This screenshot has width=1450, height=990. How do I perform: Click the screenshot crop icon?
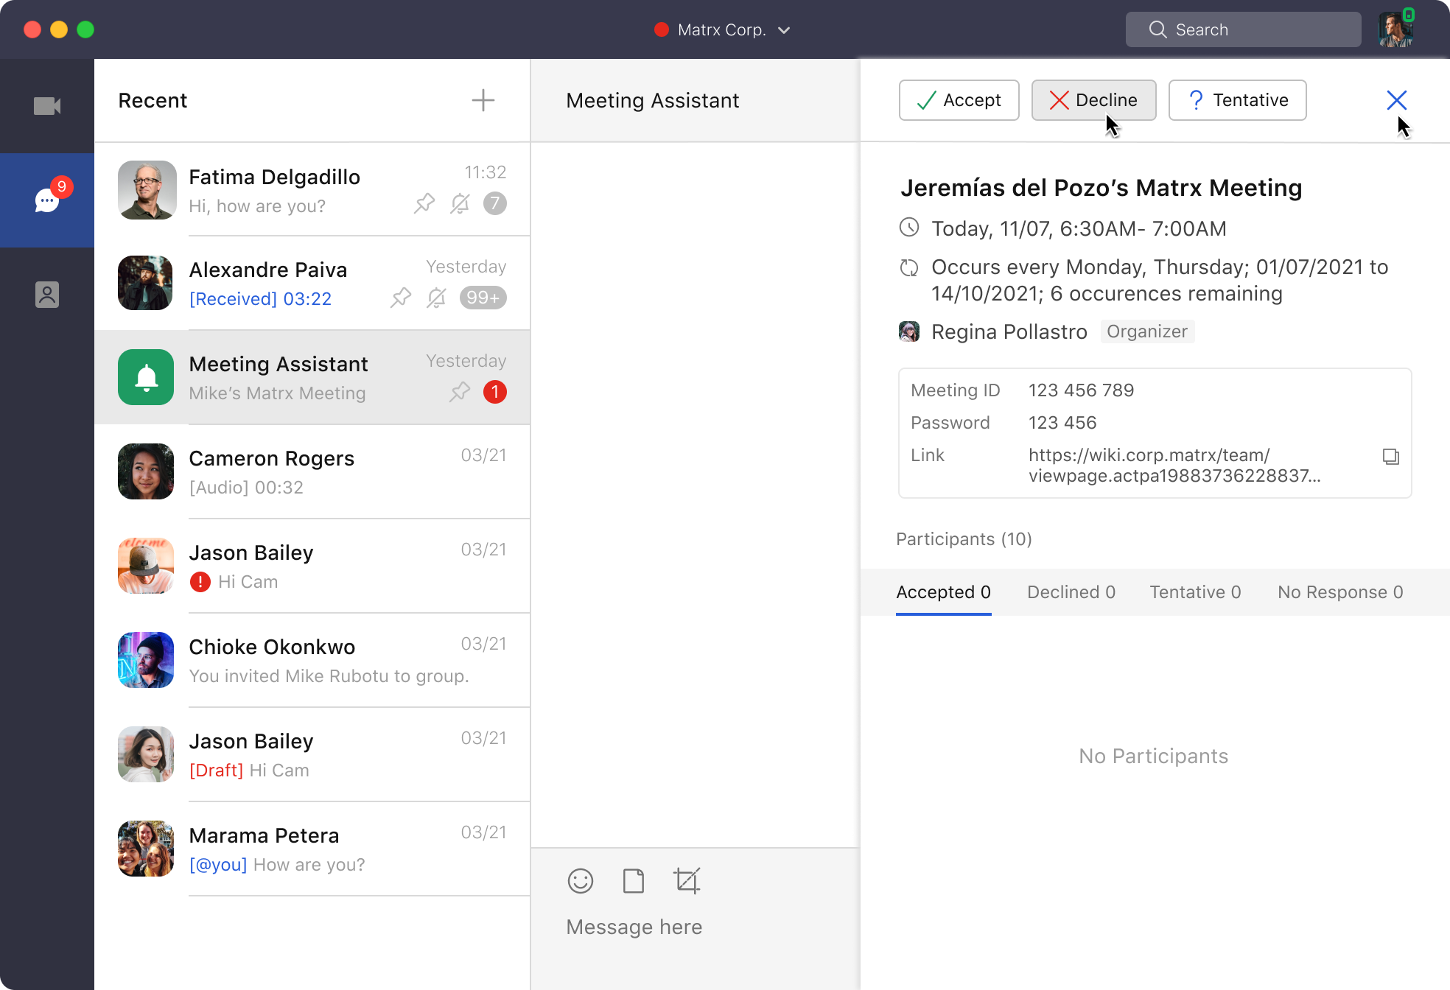point(687,881)
